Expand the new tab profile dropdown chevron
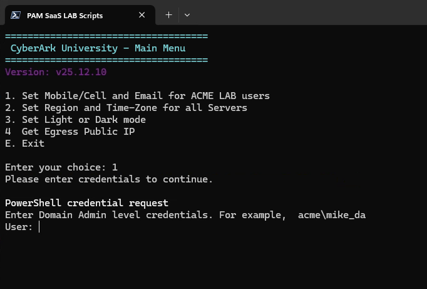Viewport: 427px width, 289px height. click(x=187, y=15)
